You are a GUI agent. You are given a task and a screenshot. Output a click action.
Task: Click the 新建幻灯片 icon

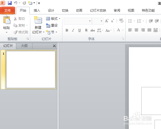(x=38, y=20)
